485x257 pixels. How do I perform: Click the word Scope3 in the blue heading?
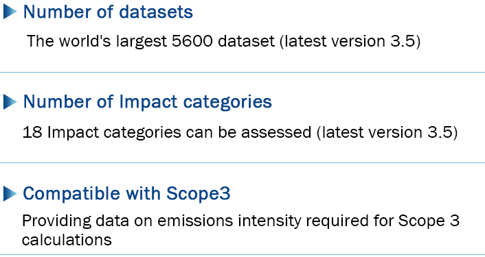[x=199, y=193]
